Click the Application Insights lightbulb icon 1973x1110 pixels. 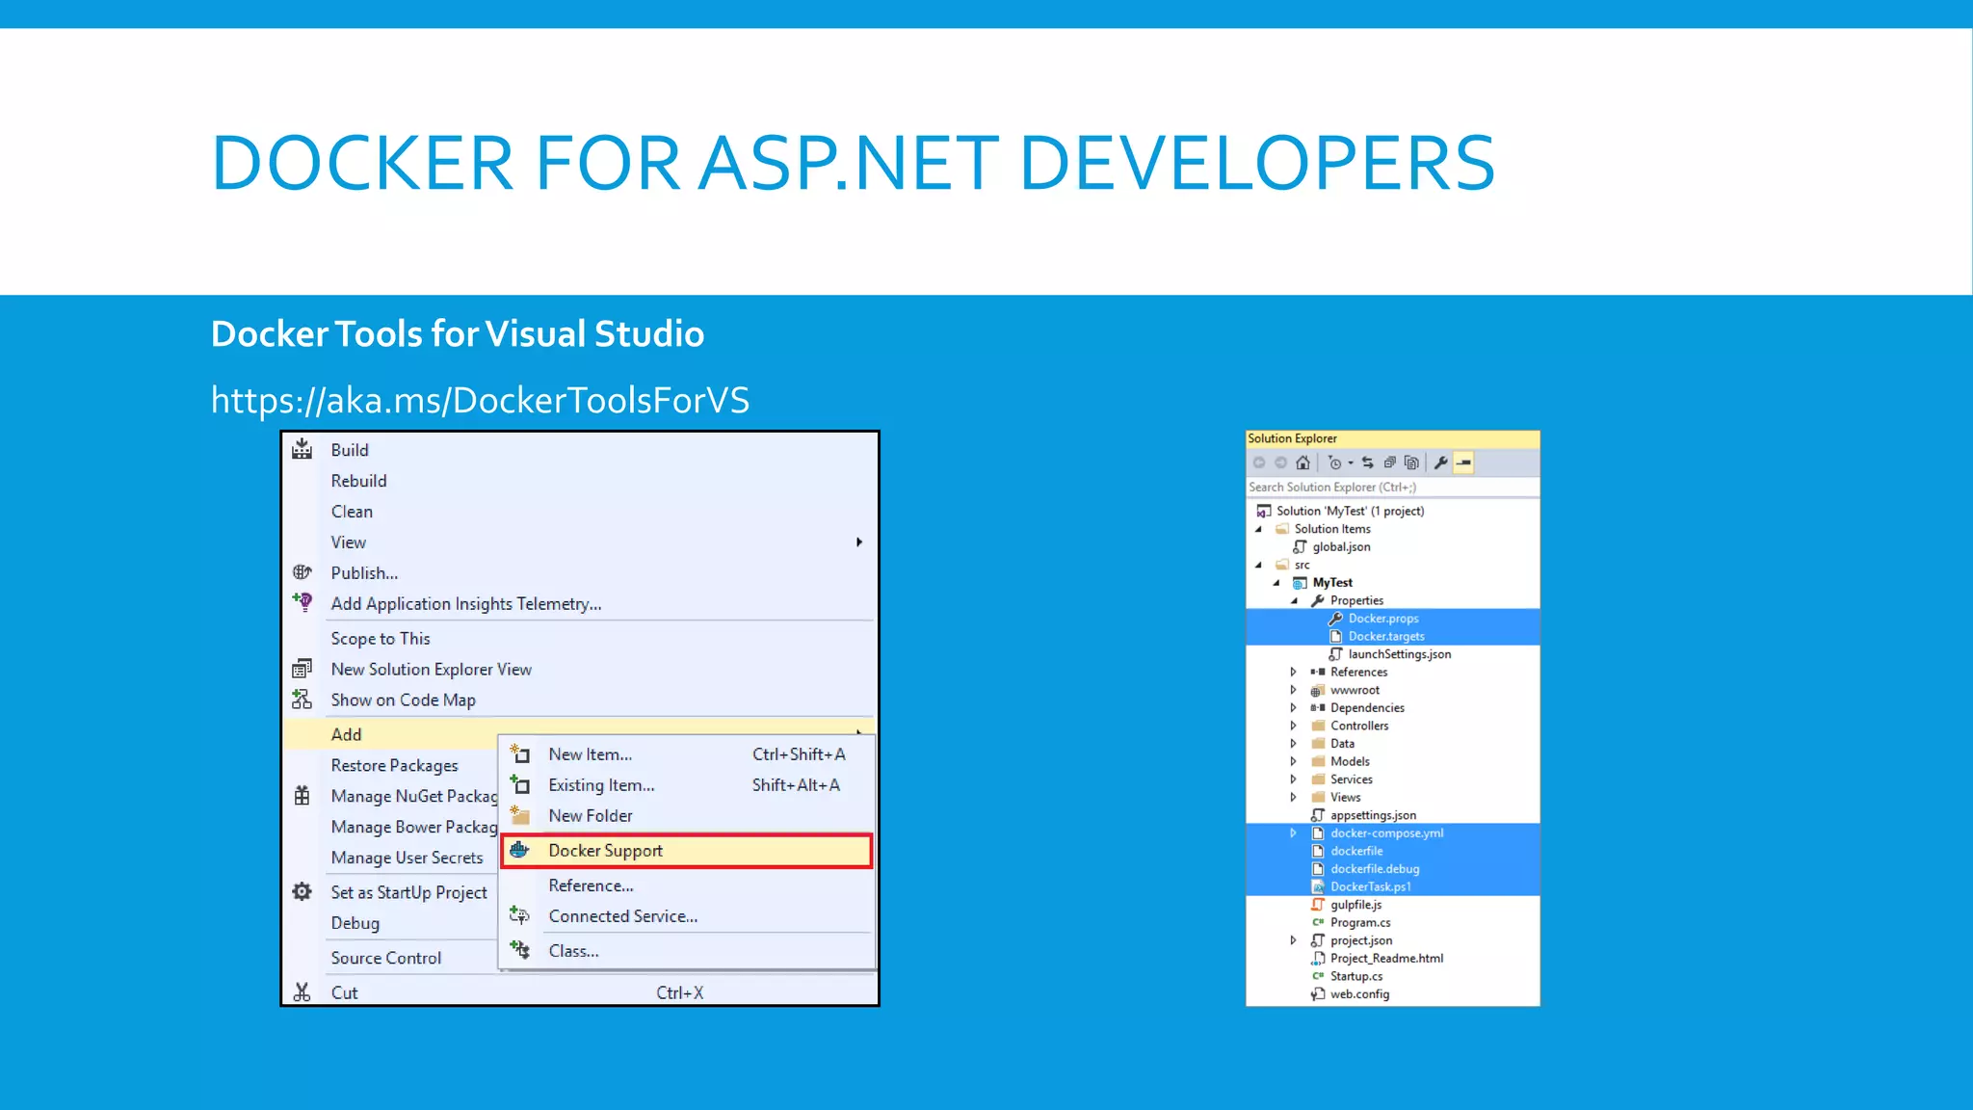point(302,603)
